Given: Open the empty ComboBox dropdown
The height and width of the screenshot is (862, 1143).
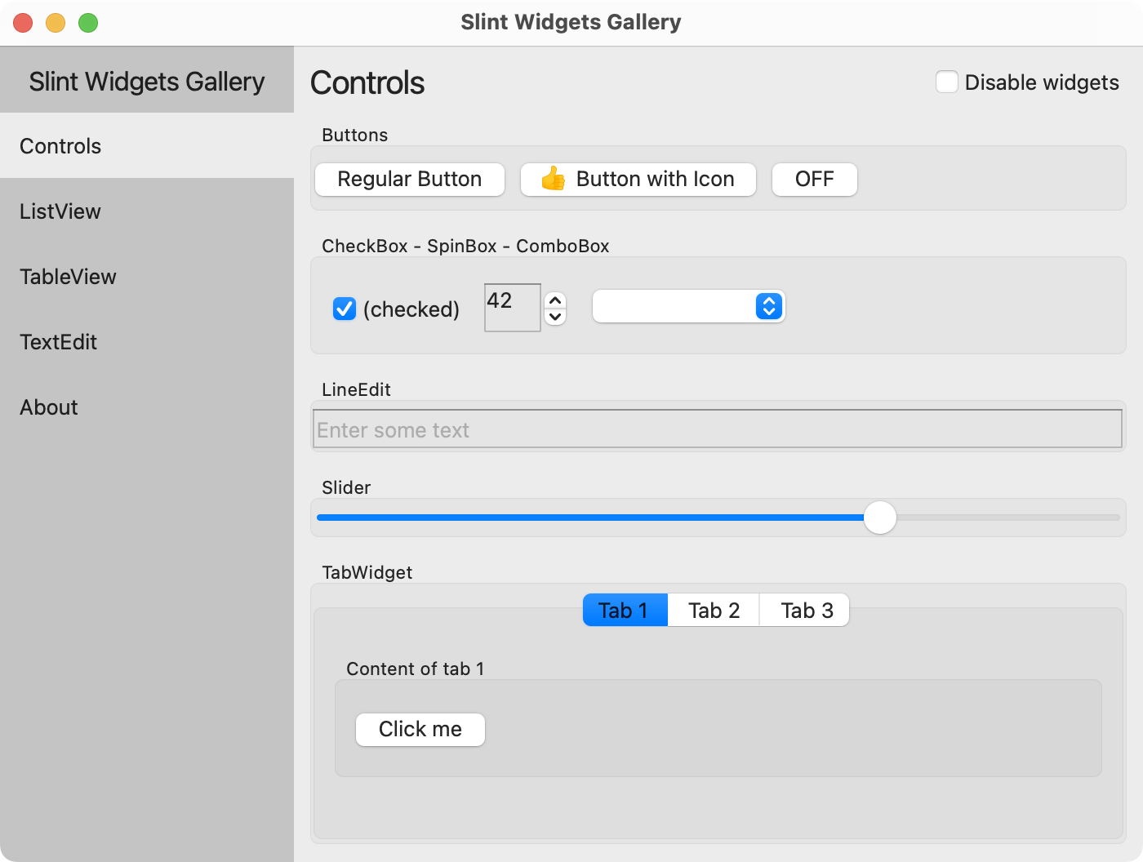Looking at the screenshot, I should [x=686, y=306].
